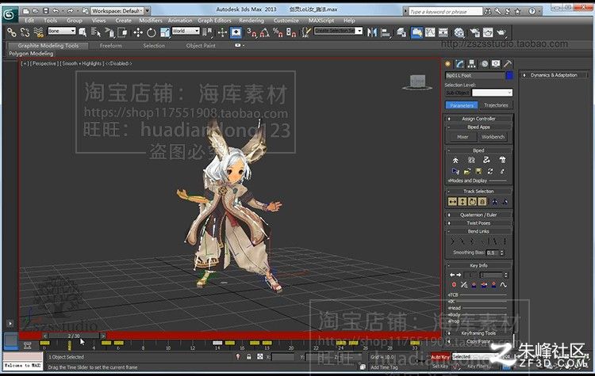Open Render Setup icon
This screenshot has height=376, width=595.
point(474,33)
